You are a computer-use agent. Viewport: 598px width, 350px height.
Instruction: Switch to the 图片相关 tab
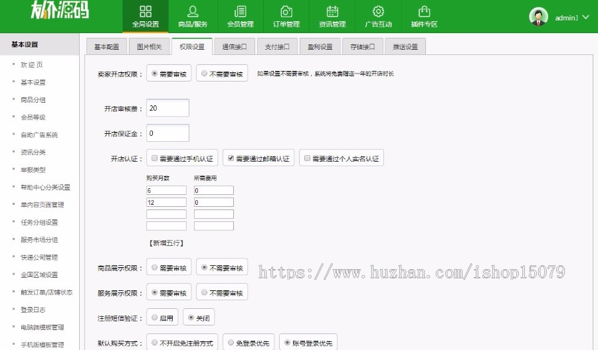click(149, 47)
